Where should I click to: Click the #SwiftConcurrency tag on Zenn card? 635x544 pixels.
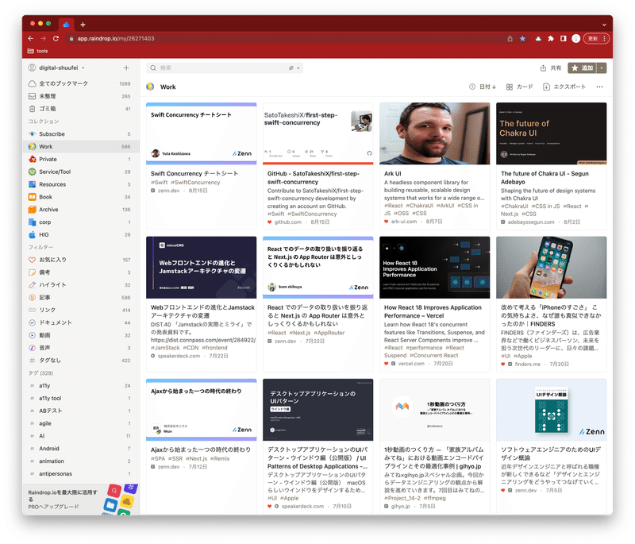[x=195, y=183]
